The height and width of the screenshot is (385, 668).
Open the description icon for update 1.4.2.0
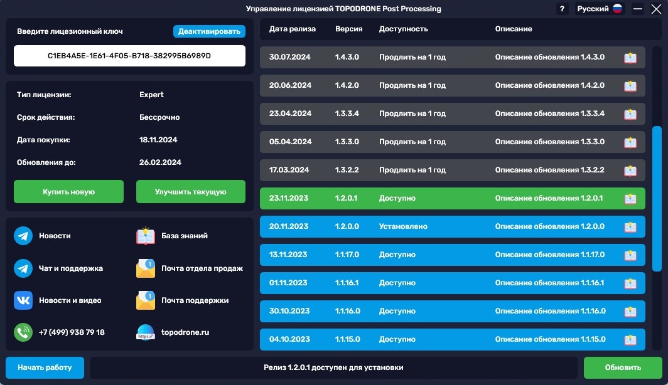(630, 85)
